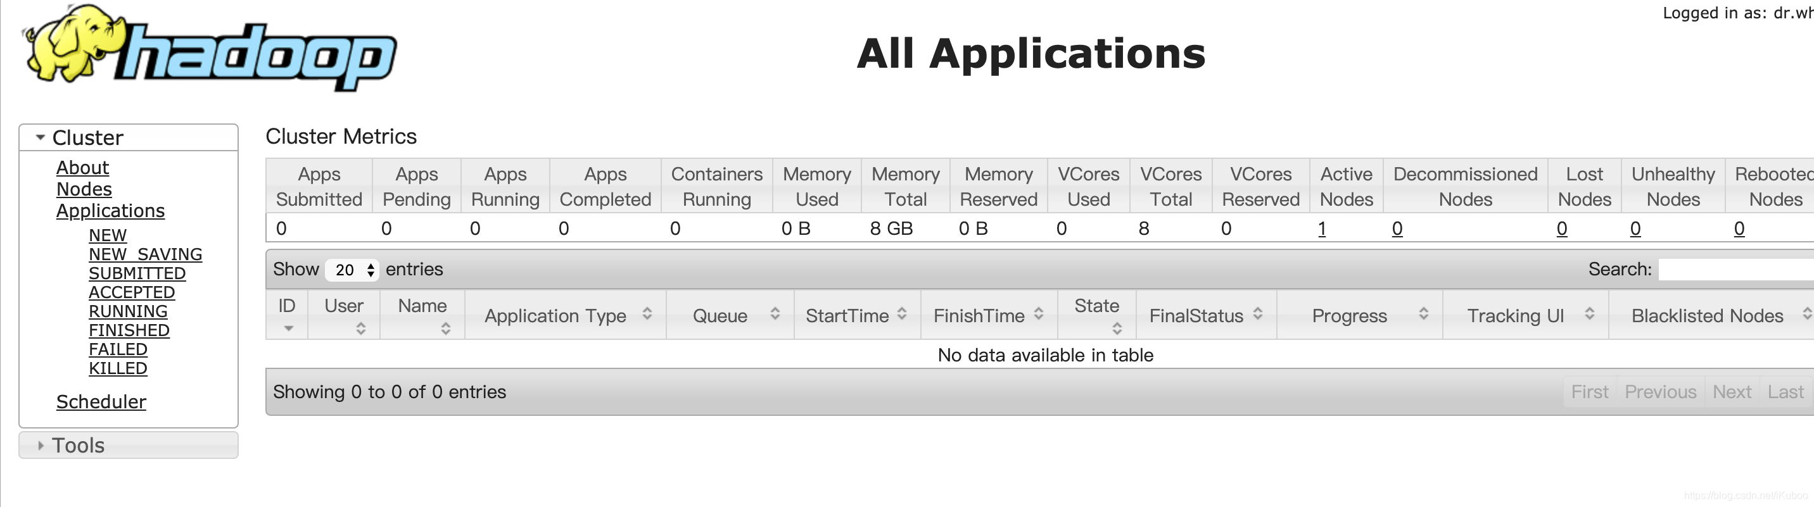View the 1 Active Nodes link
Viewport: 1814px width, 507px height.
click(x=1322, y=229)
